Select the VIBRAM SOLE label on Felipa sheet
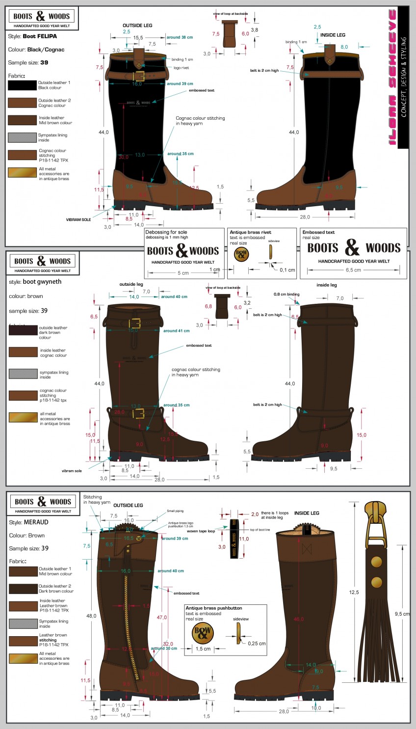Screen dimensions: 416x729 point(78,219)
